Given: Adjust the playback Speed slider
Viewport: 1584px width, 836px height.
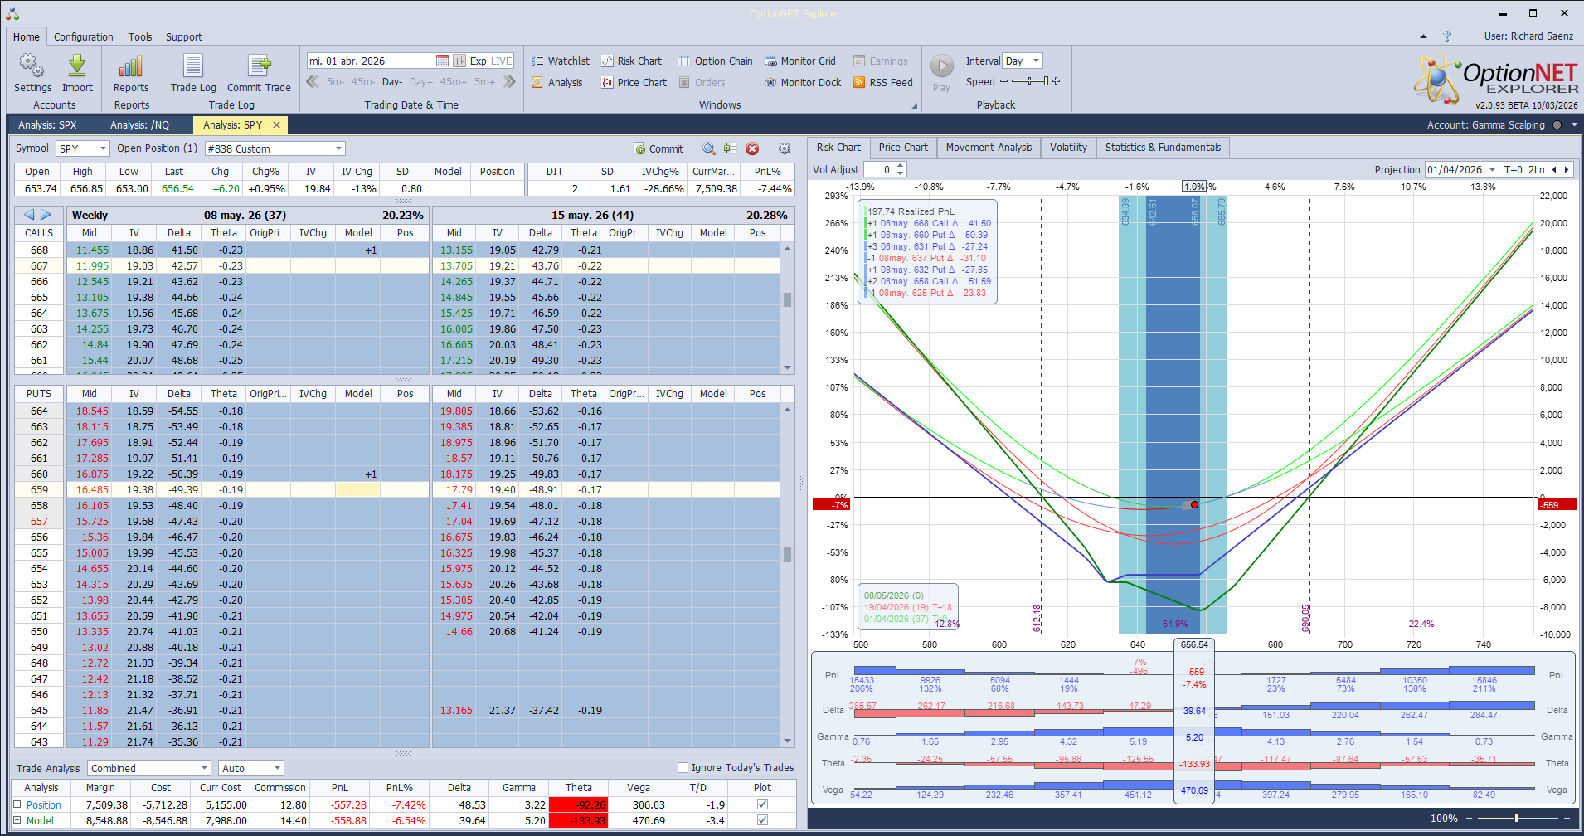Looking at the screenshot, I should click(x=1028, y=82).
